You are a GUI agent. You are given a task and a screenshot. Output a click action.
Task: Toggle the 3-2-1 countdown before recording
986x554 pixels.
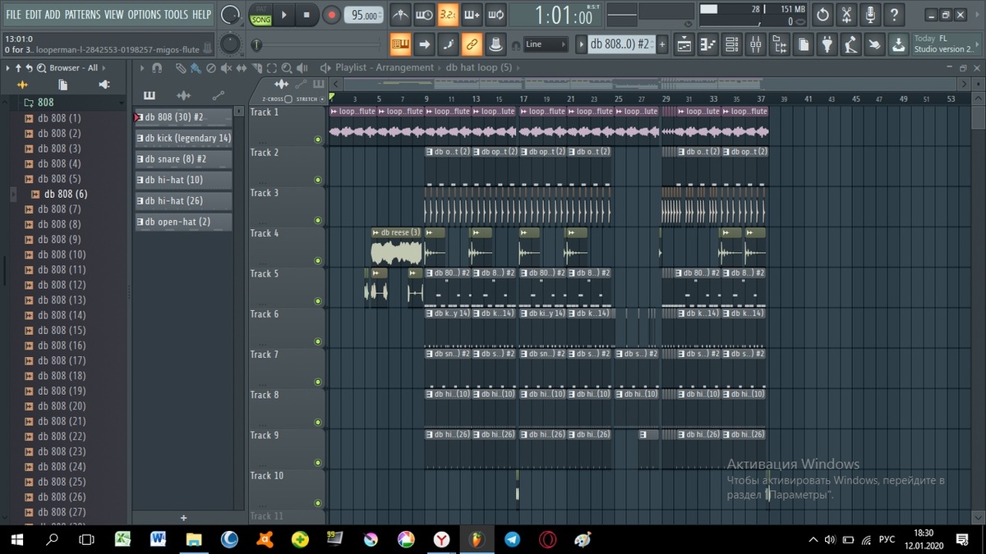448,15
